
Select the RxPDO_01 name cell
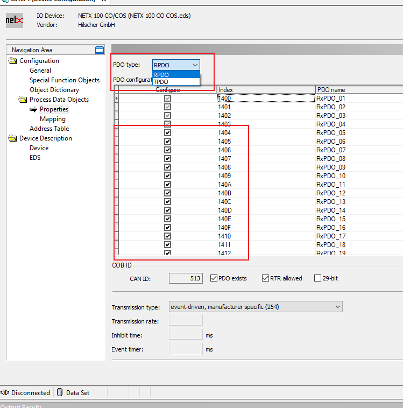tap(359, 99)
